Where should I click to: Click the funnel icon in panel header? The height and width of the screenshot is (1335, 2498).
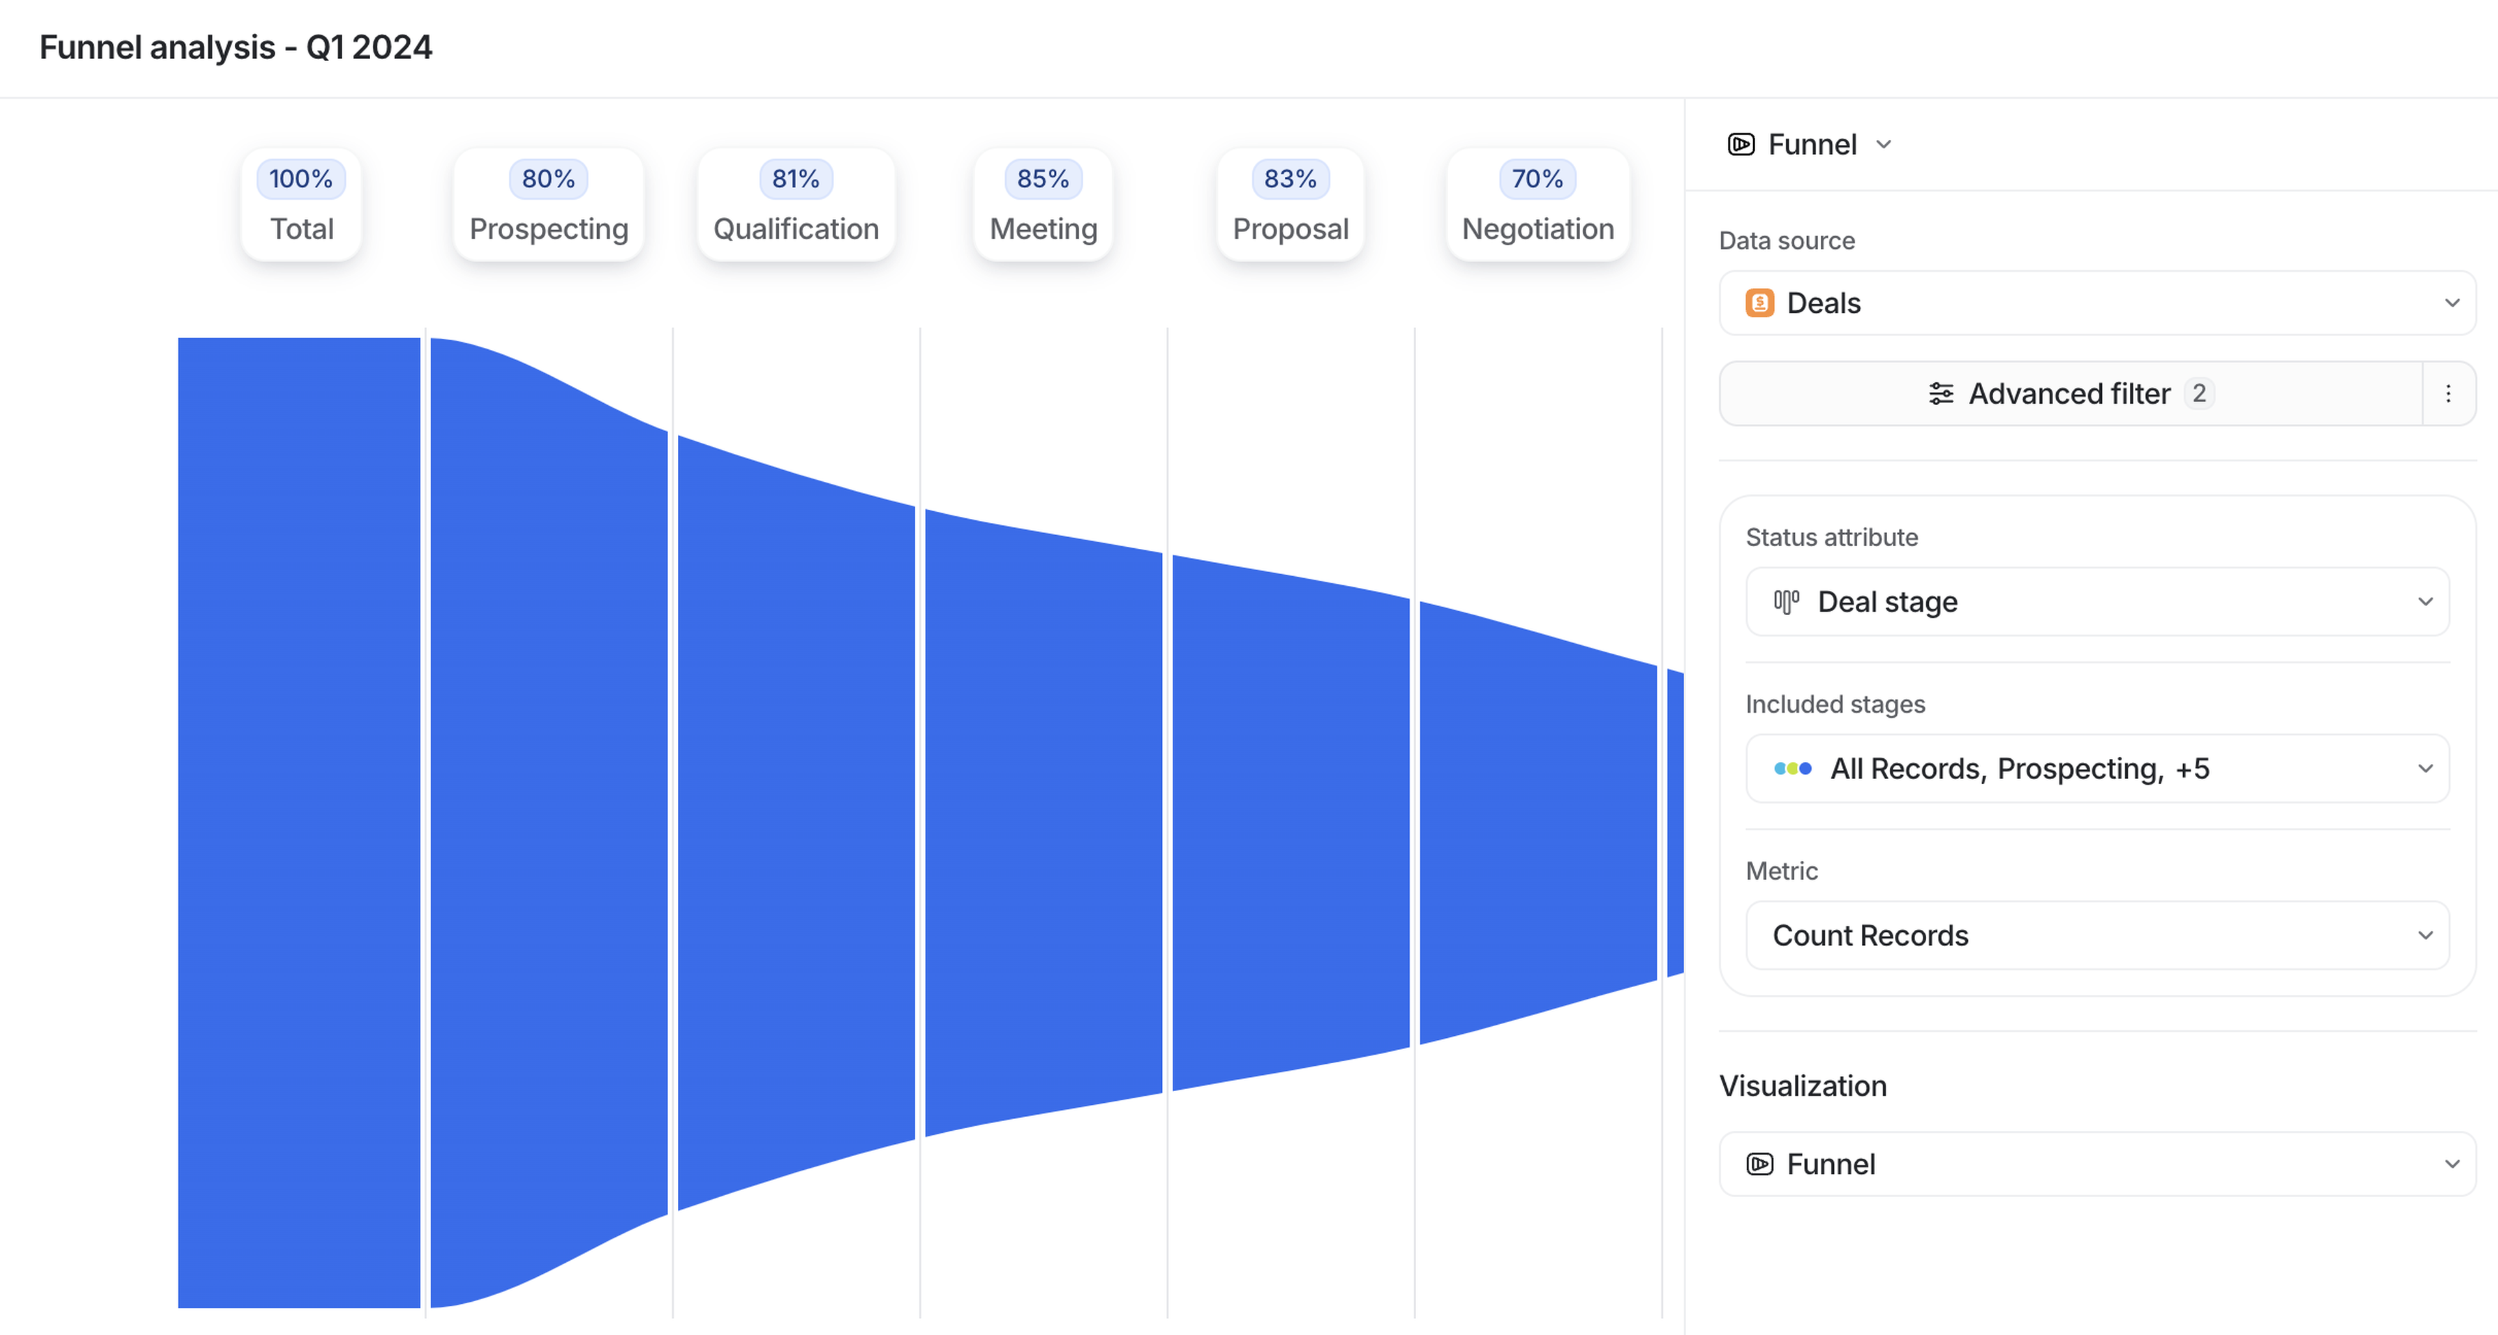[1741, 144]
